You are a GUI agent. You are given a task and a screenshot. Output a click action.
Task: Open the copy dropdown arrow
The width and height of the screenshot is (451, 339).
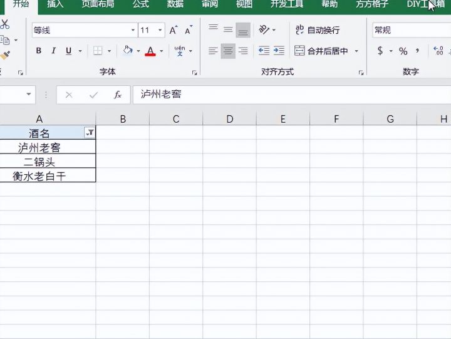(x=16, y=40)
